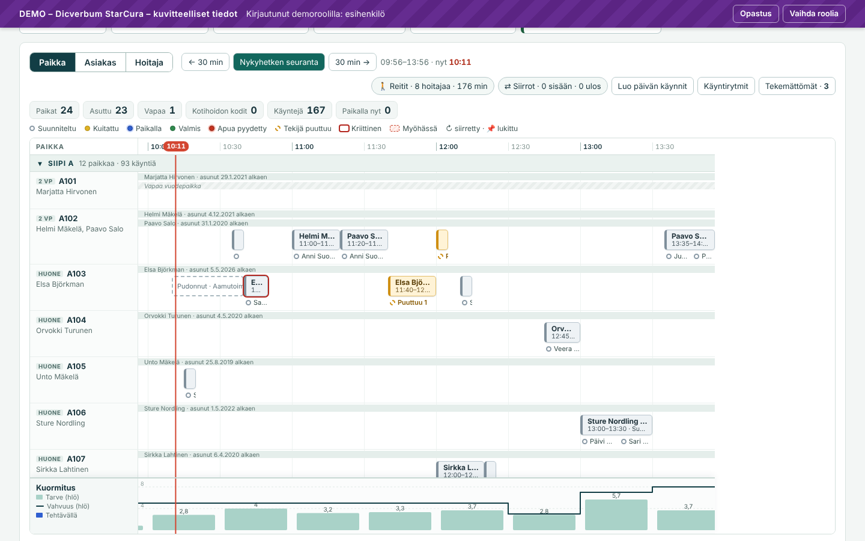The image size is (865, 541).
Task: Click Anni Suo... caregiver under Helmi visit
Action: pyautogui.click(x=315, y=256)
